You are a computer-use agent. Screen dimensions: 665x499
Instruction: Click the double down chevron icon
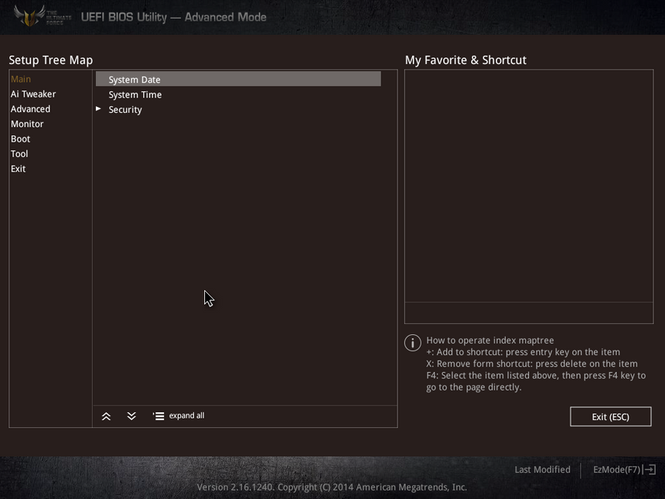click(131, 416)
